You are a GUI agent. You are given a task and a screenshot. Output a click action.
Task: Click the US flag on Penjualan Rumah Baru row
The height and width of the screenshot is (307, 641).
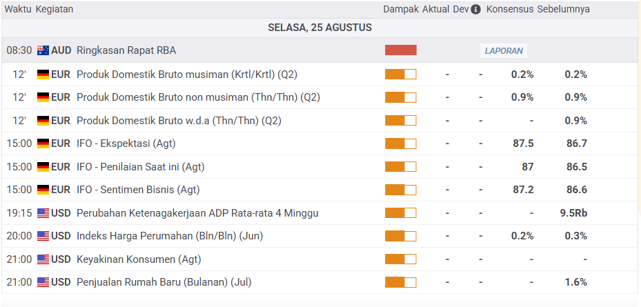(x=43, y=282)
